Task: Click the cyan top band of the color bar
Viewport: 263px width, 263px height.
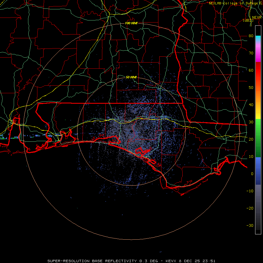Action: coord(258,38)
